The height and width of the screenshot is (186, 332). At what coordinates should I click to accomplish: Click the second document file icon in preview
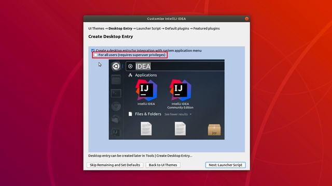(180, 129)
